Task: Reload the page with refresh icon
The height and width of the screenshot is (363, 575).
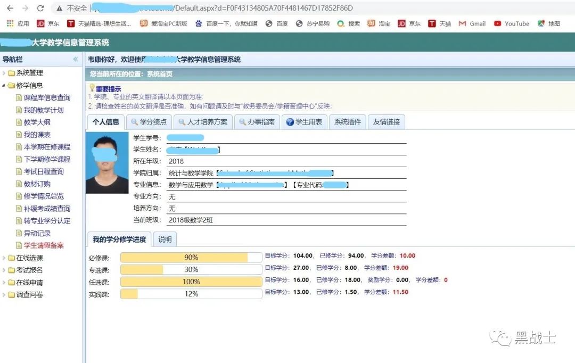Action: pos(40,8)
